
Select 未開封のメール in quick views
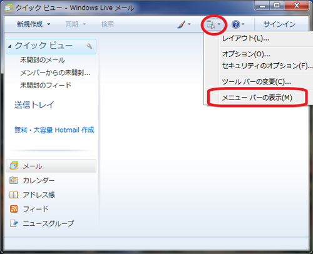pyautogui.click(x=43, y=60)
